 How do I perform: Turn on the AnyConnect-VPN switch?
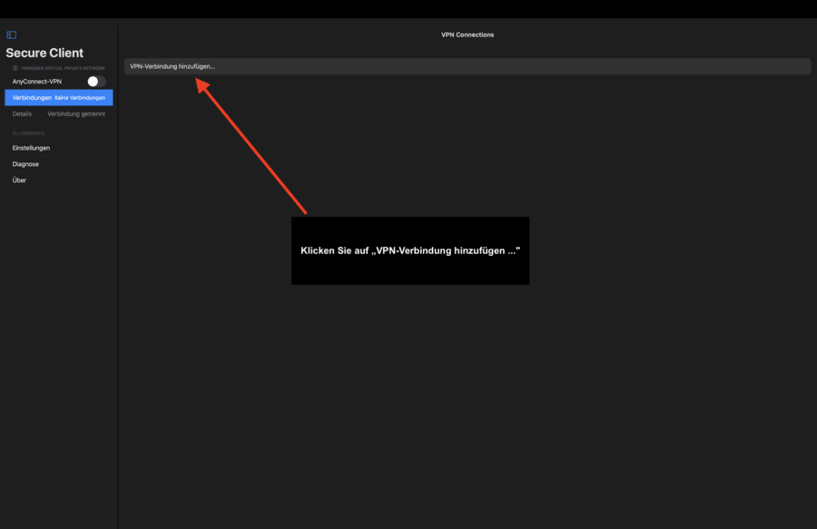(x=96, y=82)
